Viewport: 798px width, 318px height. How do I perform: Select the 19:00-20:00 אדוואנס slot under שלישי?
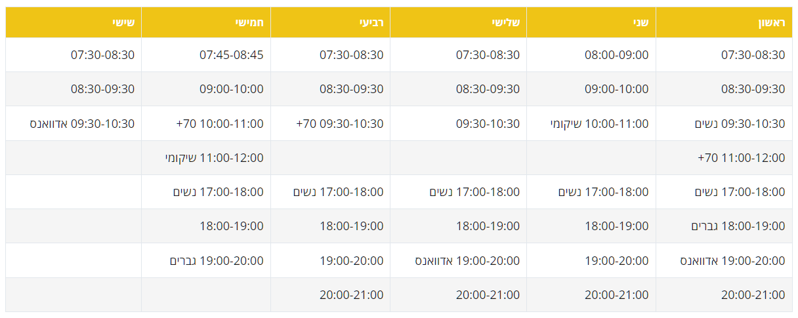(467, 261)
